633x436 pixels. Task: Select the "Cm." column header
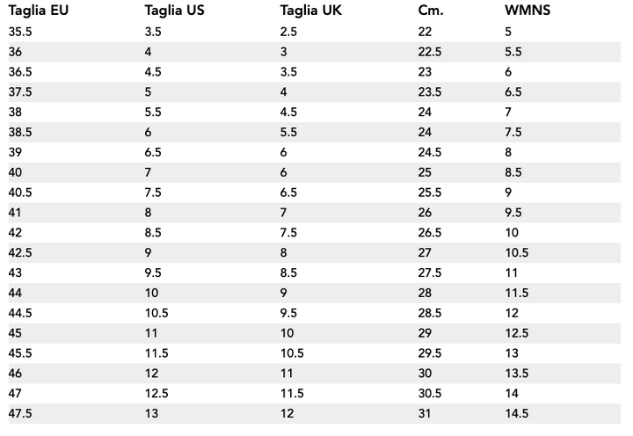(431, 11)
